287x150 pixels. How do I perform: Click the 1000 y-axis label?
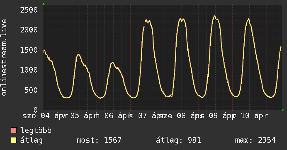(x=29, y=70)
